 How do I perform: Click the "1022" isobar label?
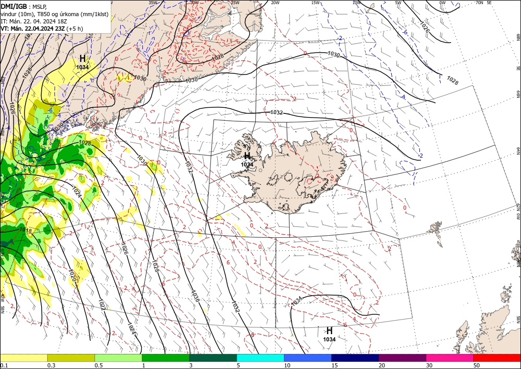102,304
